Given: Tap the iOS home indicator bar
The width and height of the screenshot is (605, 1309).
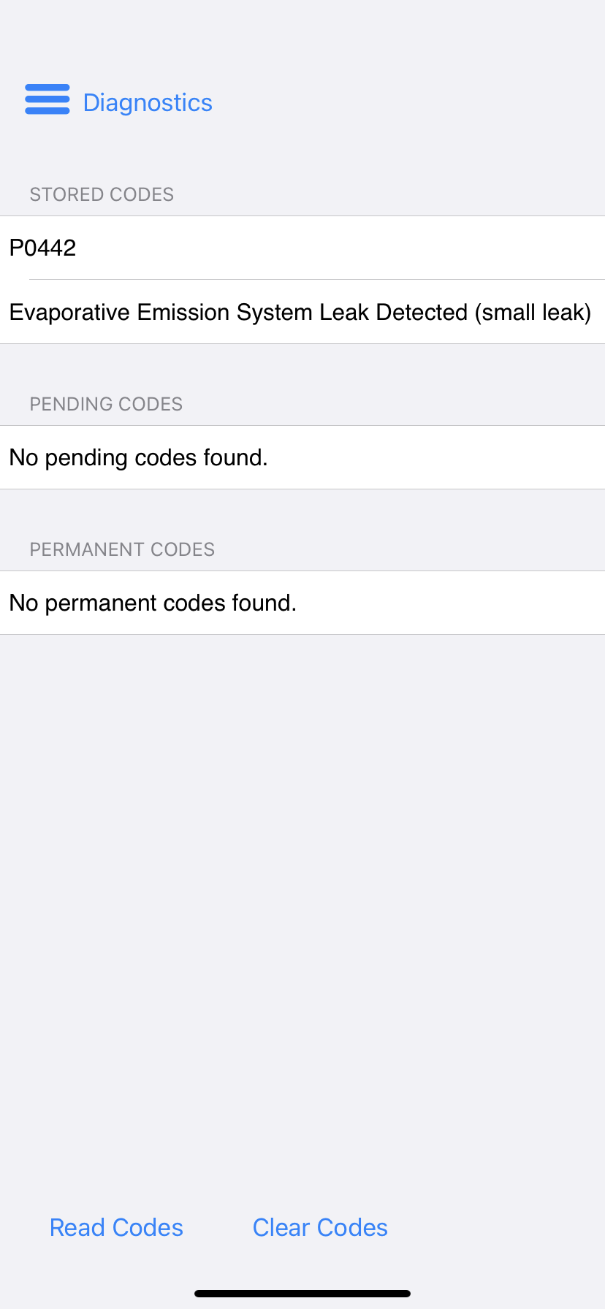Looking at the screenshot, I should (302, 1294).
